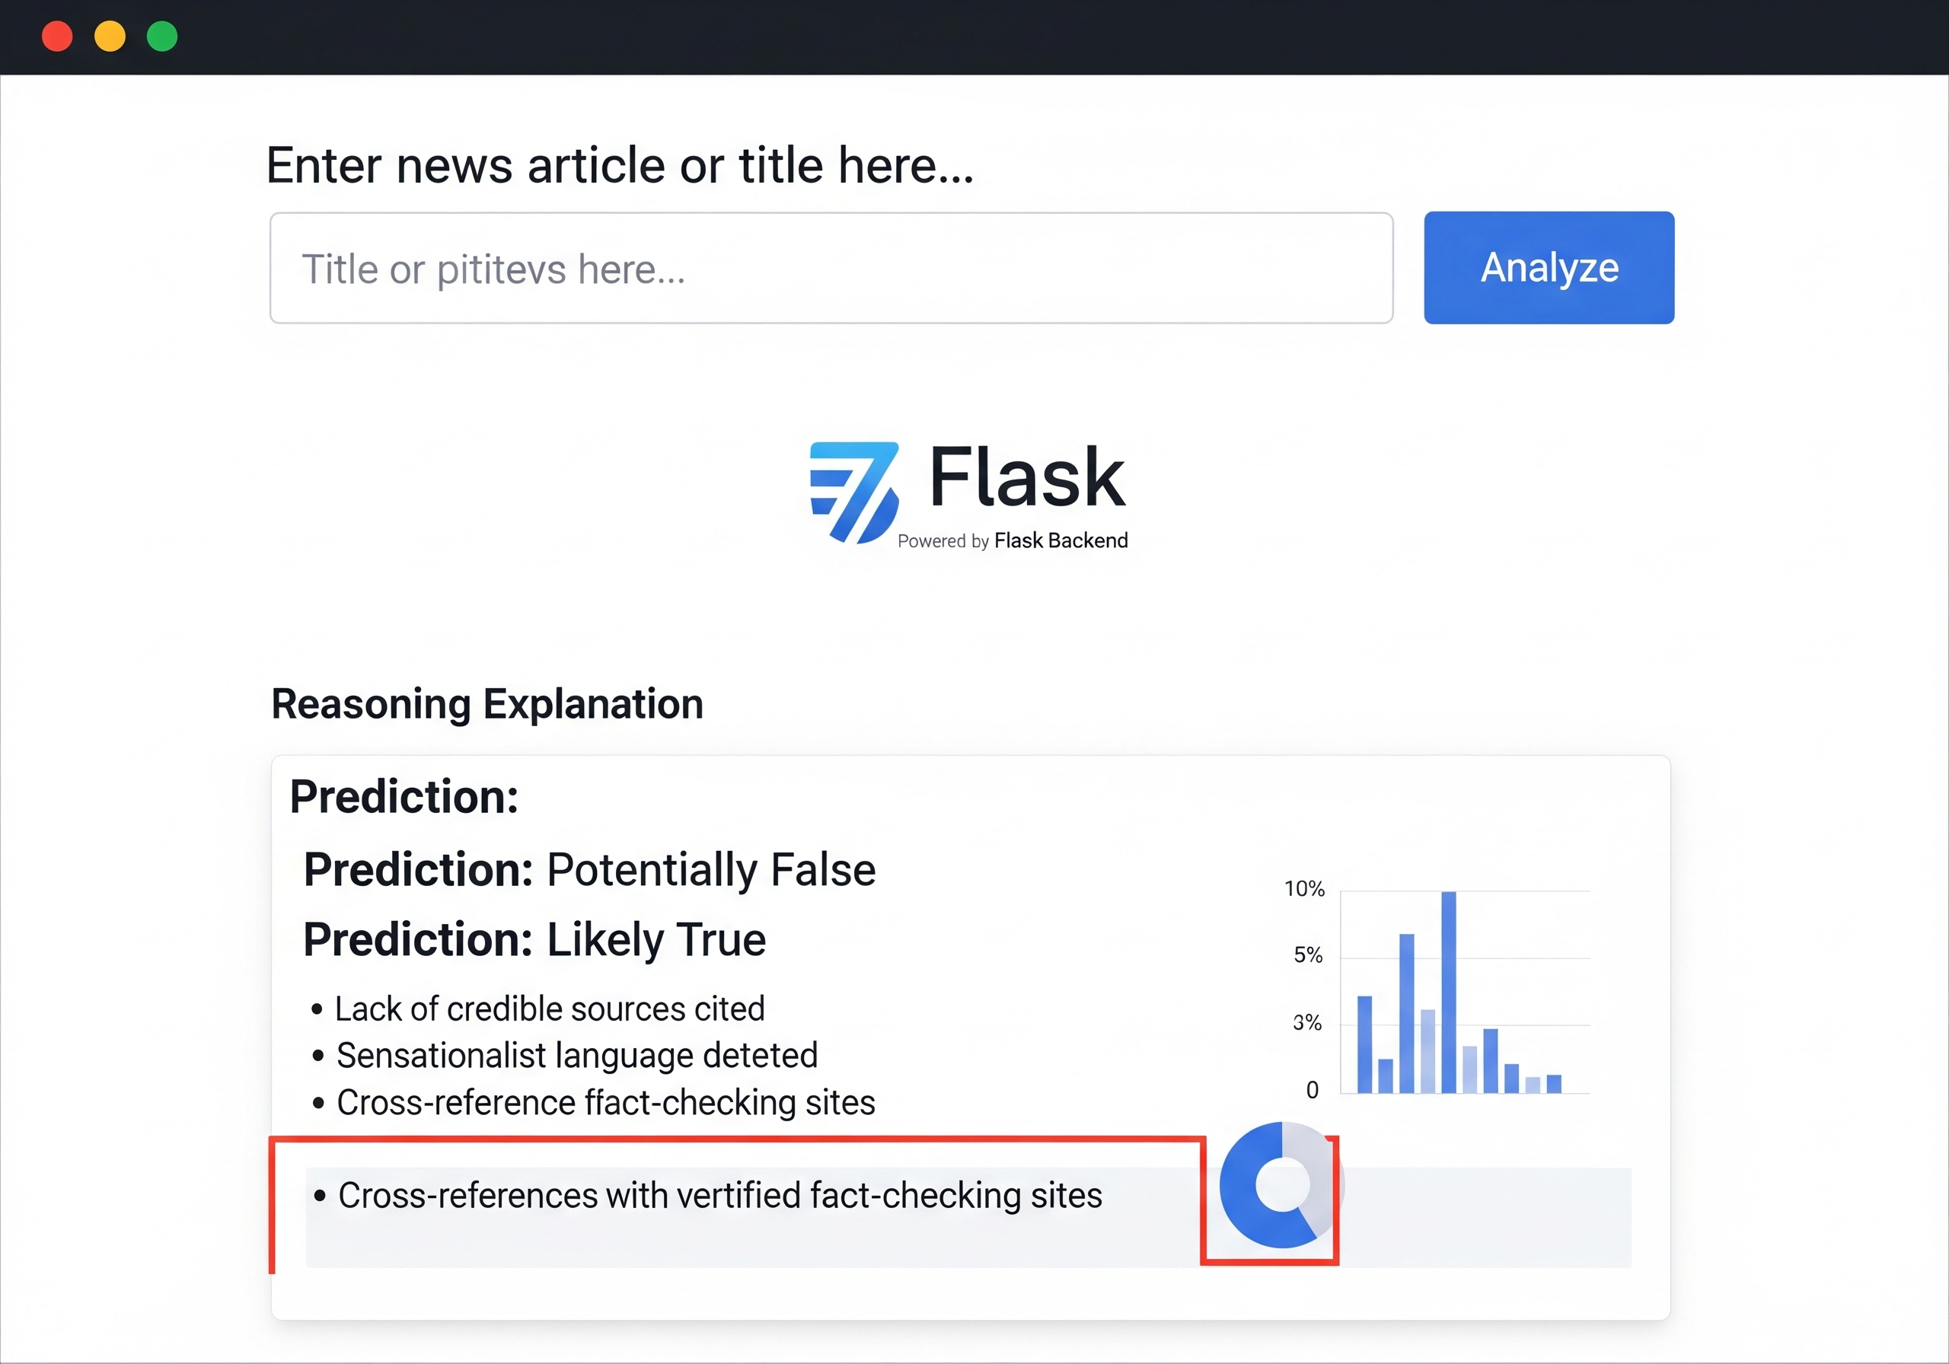Click "Cross-reference ffact-checking sites" bullet
Image resolution: width=1949 pixels, height=1364 pixels.
tap(605, 1101)
